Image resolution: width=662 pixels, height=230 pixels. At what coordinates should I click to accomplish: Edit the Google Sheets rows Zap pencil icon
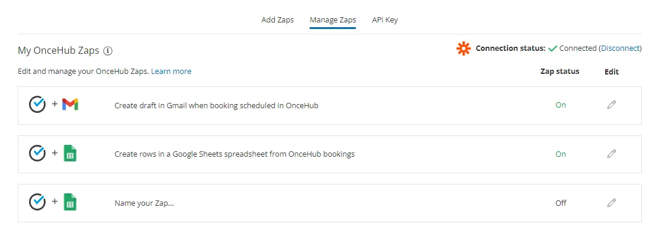click(x=611, y=154)
